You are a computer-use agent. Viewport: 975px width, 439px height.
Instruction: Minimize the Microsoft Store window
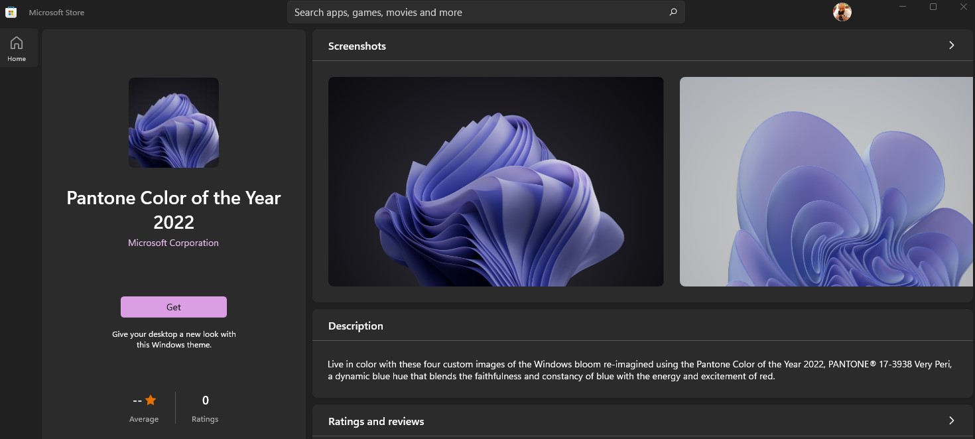click(903, 7)
